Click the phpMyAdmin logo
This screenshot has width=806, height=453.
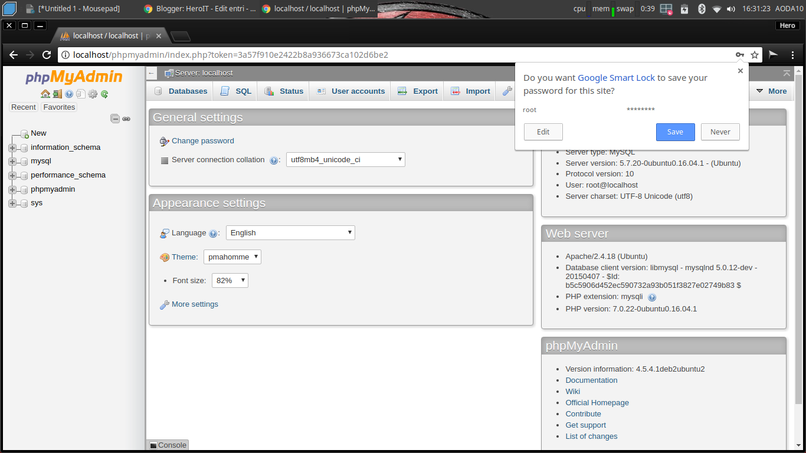click(74, 77)
